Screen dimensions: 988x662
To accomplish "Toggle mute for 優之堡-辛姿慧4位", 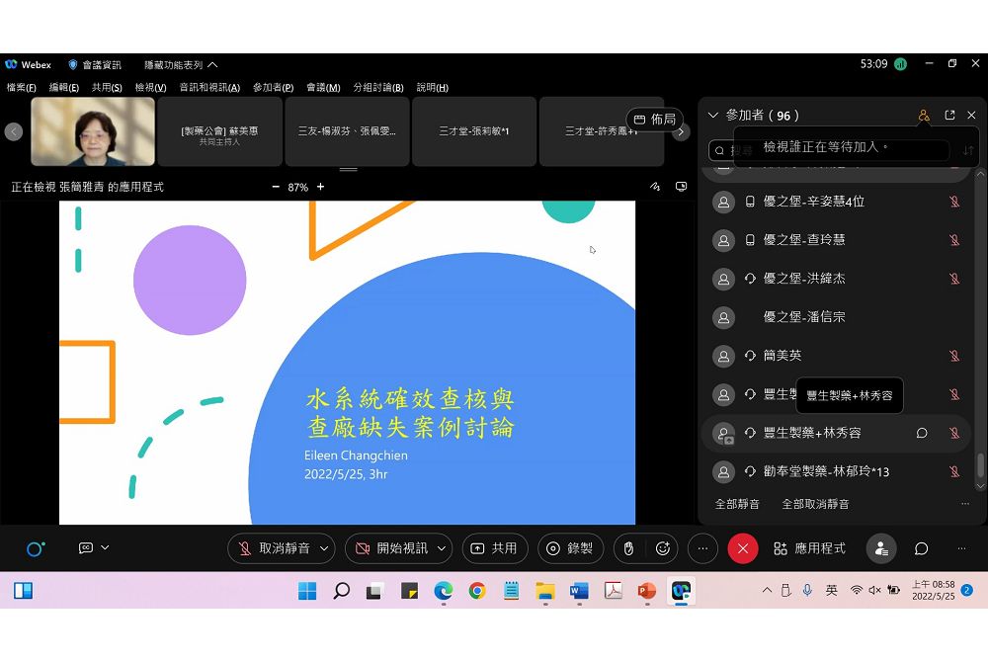I will click(954, 202).
